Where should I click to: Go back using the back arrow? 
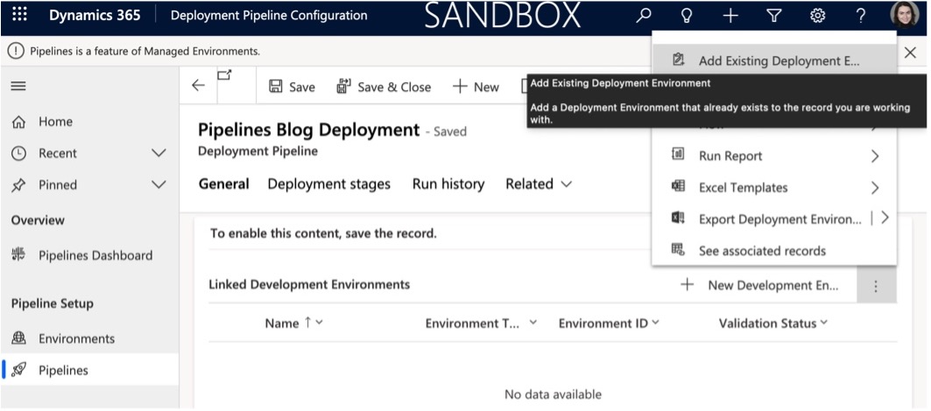tap(198, 86)
